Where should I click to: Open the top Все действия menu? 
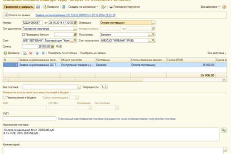(x=210, y=7)
